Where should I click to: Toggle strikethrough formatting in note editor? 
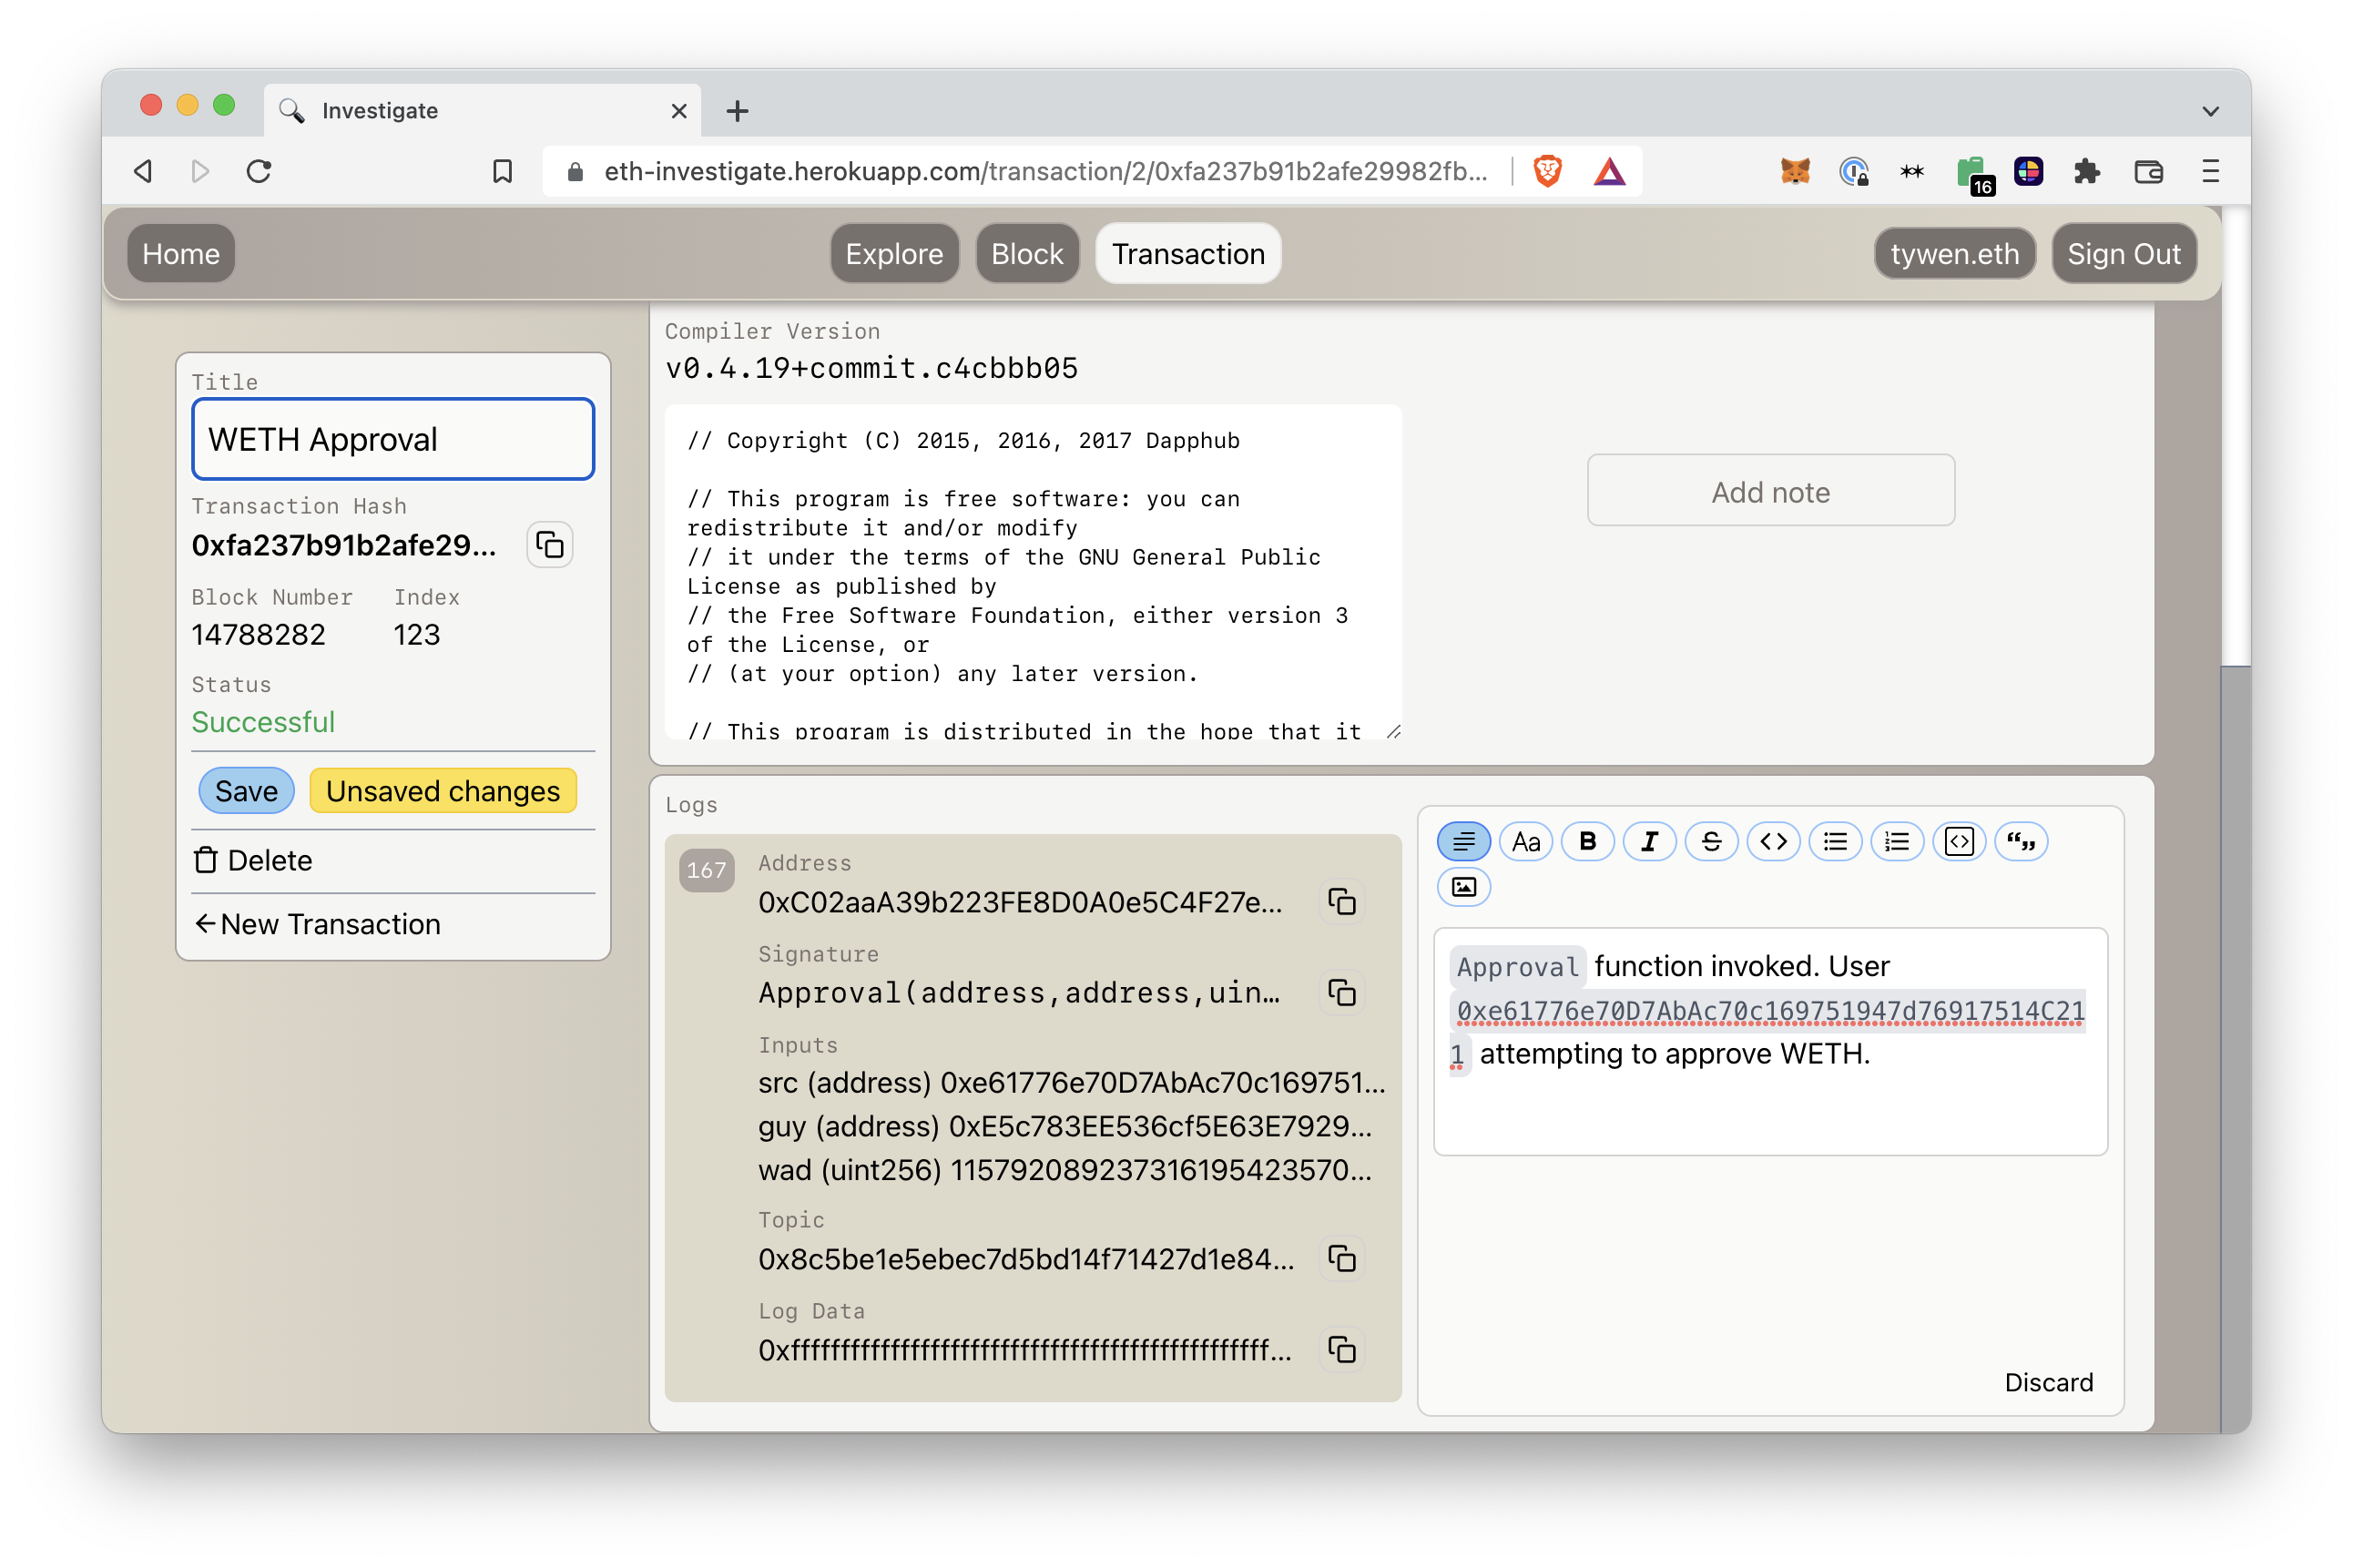click(x=1711, y=842)
